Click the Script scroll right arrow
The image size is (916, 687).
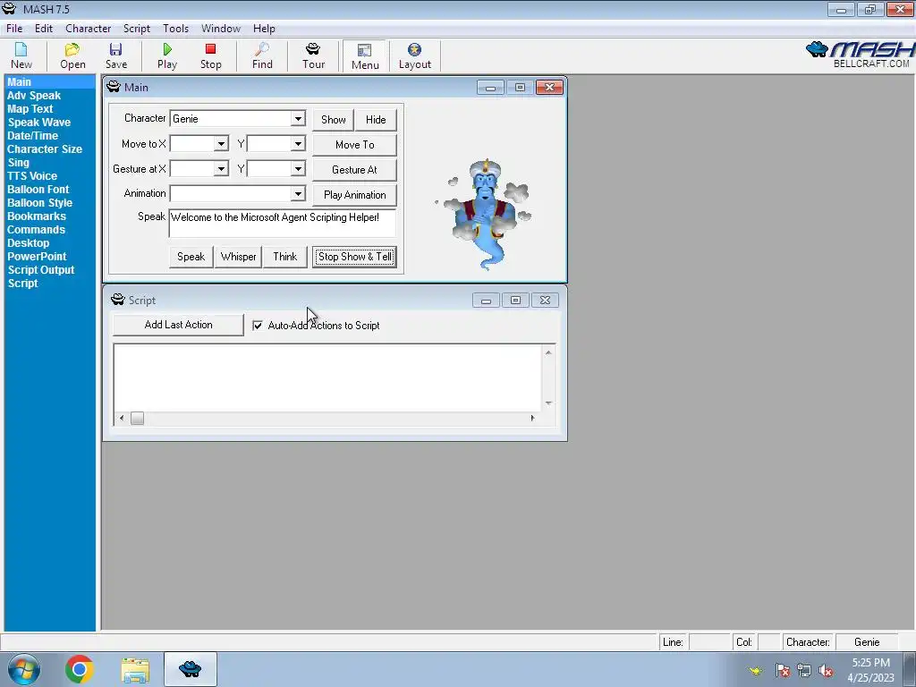tap(532, 418)
